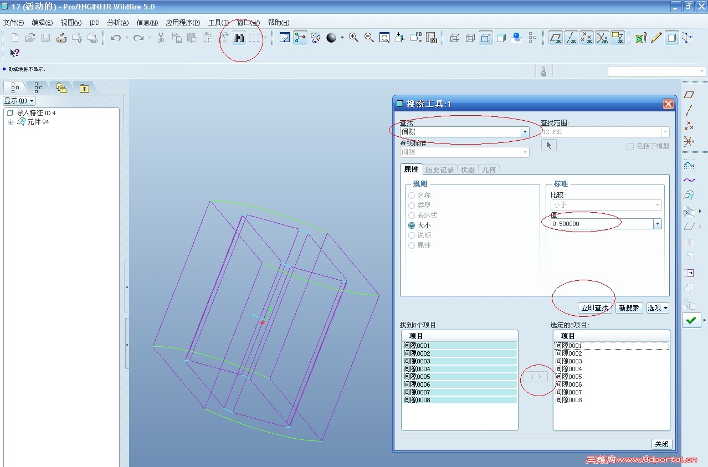Click the repaint screen icon

point(285,38)
